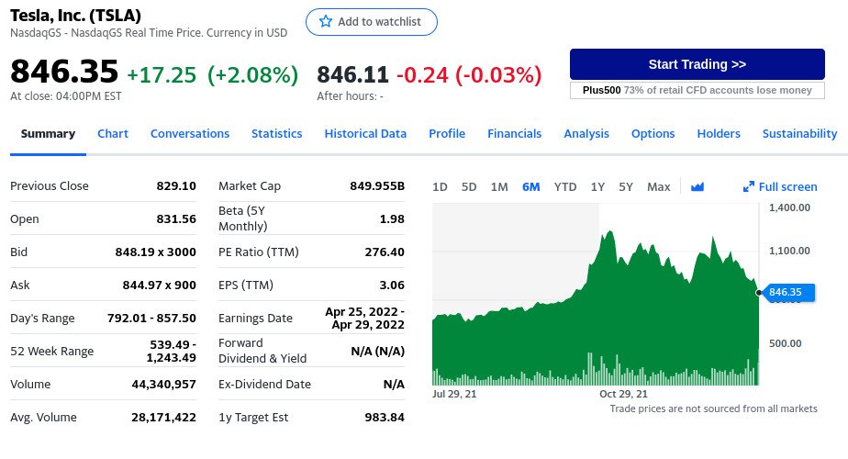Set chart range to 1Y
848x459 pixels.
pos(597,186)
